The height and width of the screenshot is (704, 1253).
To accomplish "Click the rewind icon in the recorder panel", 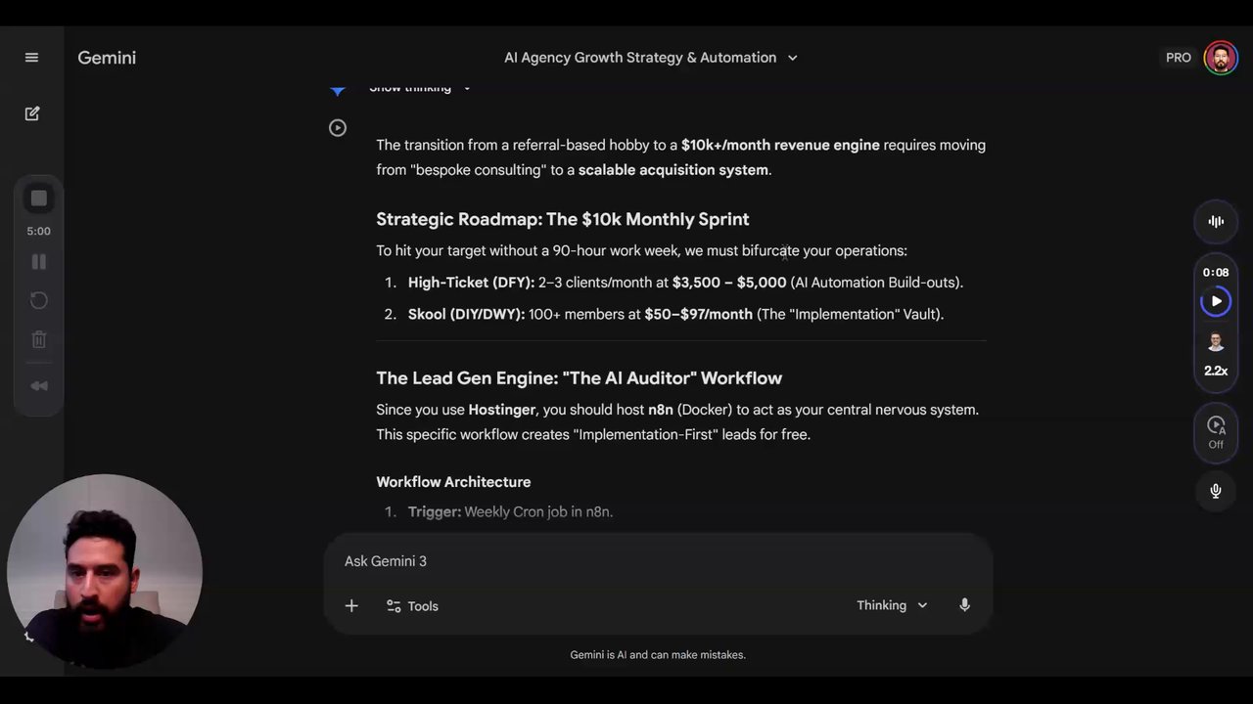I will (x=39, y=386).
